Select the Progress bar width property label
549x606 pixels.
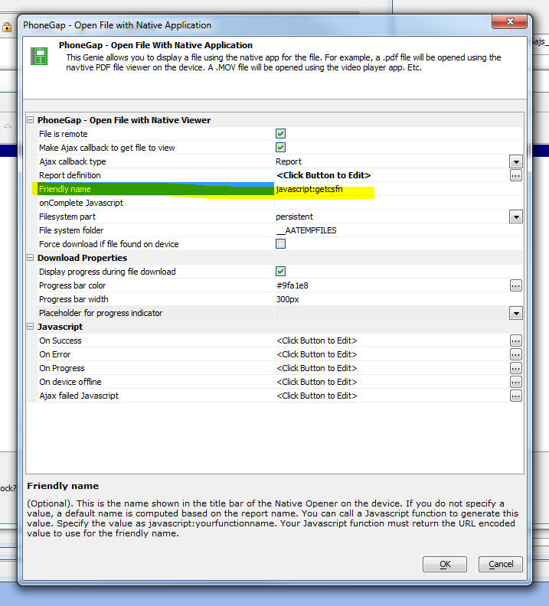[74, 299]
